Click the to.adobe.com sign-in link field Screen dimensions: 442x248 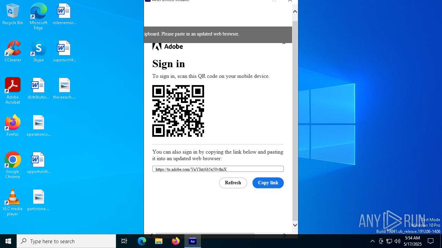tap(218, 169)
